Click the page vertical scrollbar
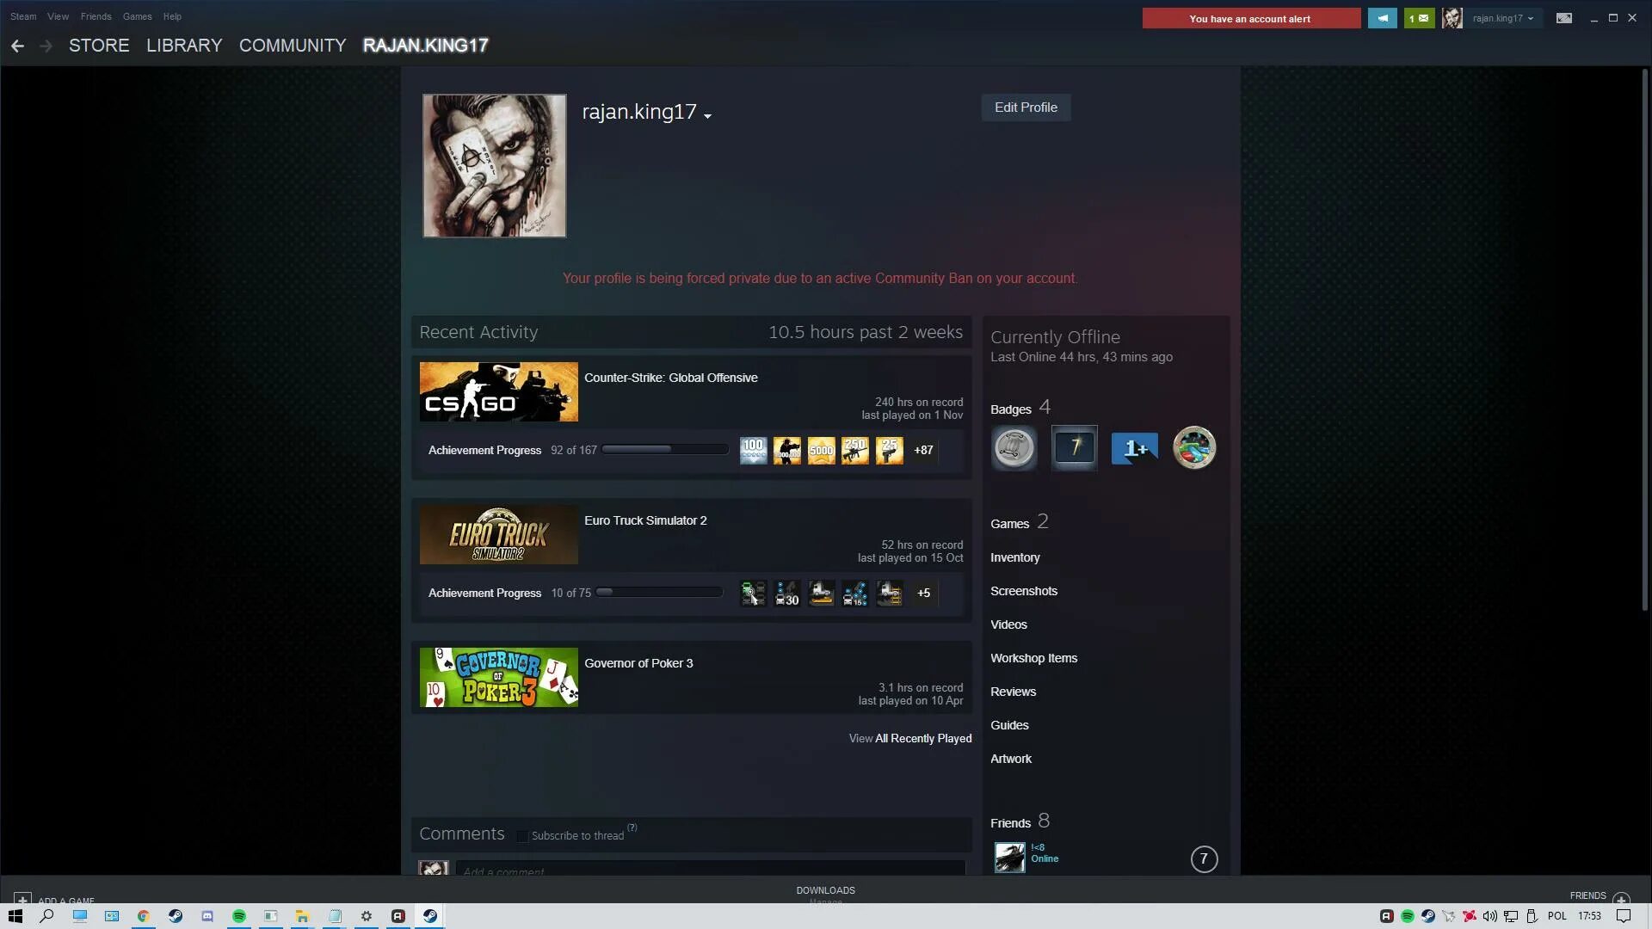Image resolution: width=1652 pixels, height=929 pixels. (1645, 341)
